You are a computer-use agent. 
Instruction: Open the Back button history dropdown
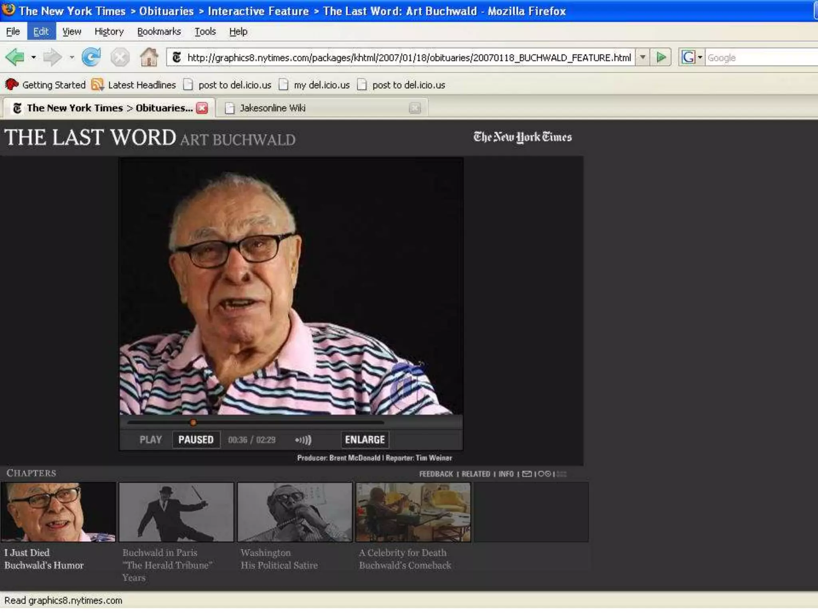click(34, 57)
